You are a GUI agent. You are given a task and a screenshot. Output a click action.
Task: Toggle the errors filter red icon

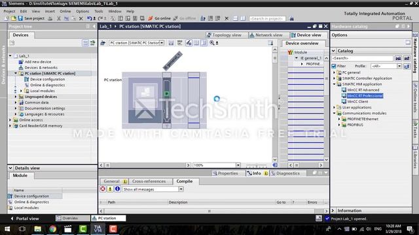[x=103, y=189]
